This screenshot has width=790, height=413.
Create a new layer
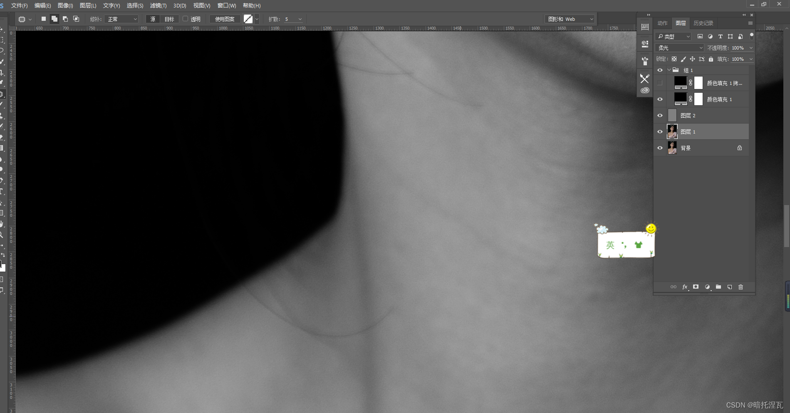point(730,287)
